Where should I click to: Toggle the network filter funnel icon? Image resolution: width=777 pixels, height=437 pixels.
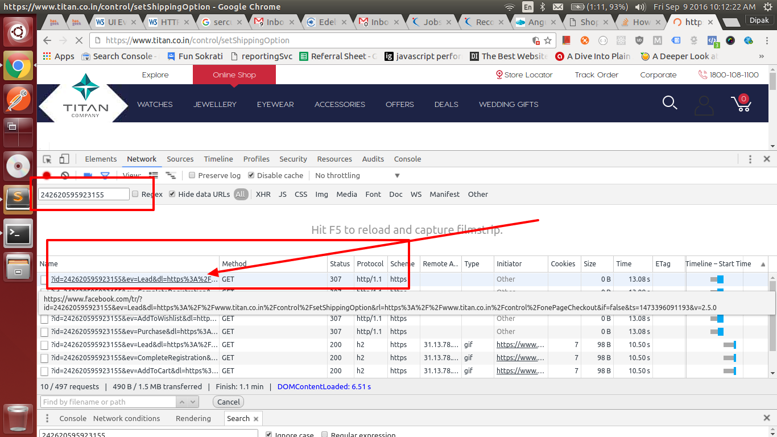point(105,176)
